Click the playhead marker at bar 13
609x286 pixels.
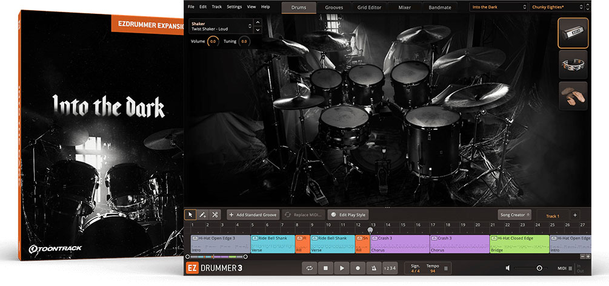[x=370, y=230]
